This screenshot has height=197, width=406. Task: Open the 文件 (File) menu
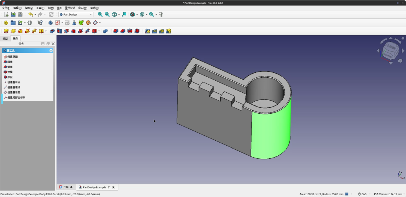(6, 8)
